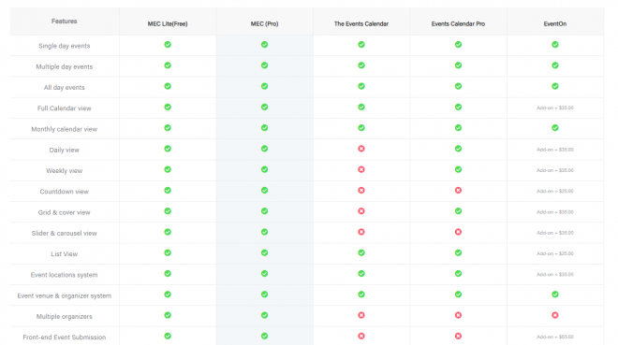This screenshot has width=618, height=345.
Task: Click the Full Calendar view add-on price for EventOn
Action: tap(555, 108)
